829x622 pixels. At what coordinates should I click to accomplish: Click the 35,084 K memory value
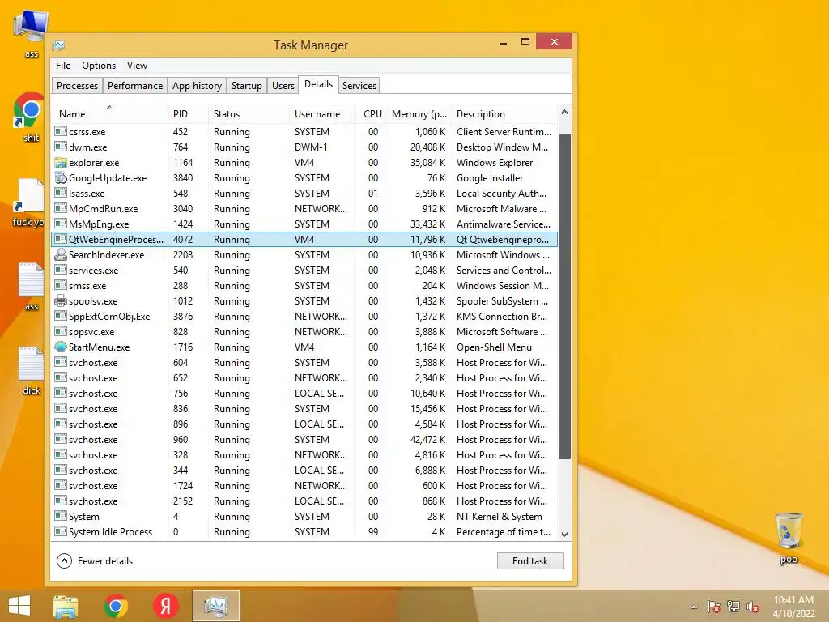pos(427,162)
